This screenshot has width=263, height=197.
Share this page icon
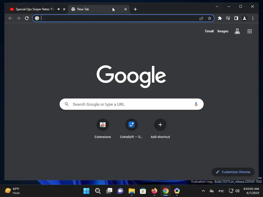tap(201, 18)
